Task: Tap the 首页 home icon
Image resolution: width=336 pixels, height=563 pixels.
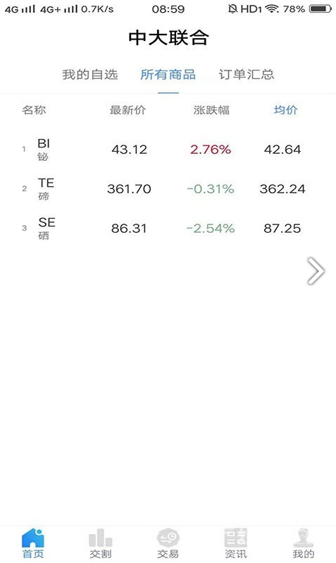Action: (x=33, y=538)
